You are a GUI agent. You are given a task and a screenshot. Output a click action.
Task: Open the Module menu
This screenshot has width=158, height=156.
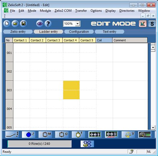tap(45, 11)
